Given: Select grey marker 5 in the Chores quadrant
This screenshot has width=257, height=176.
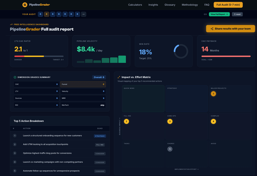Looking at the screenshot, I should tap(170, 149).
